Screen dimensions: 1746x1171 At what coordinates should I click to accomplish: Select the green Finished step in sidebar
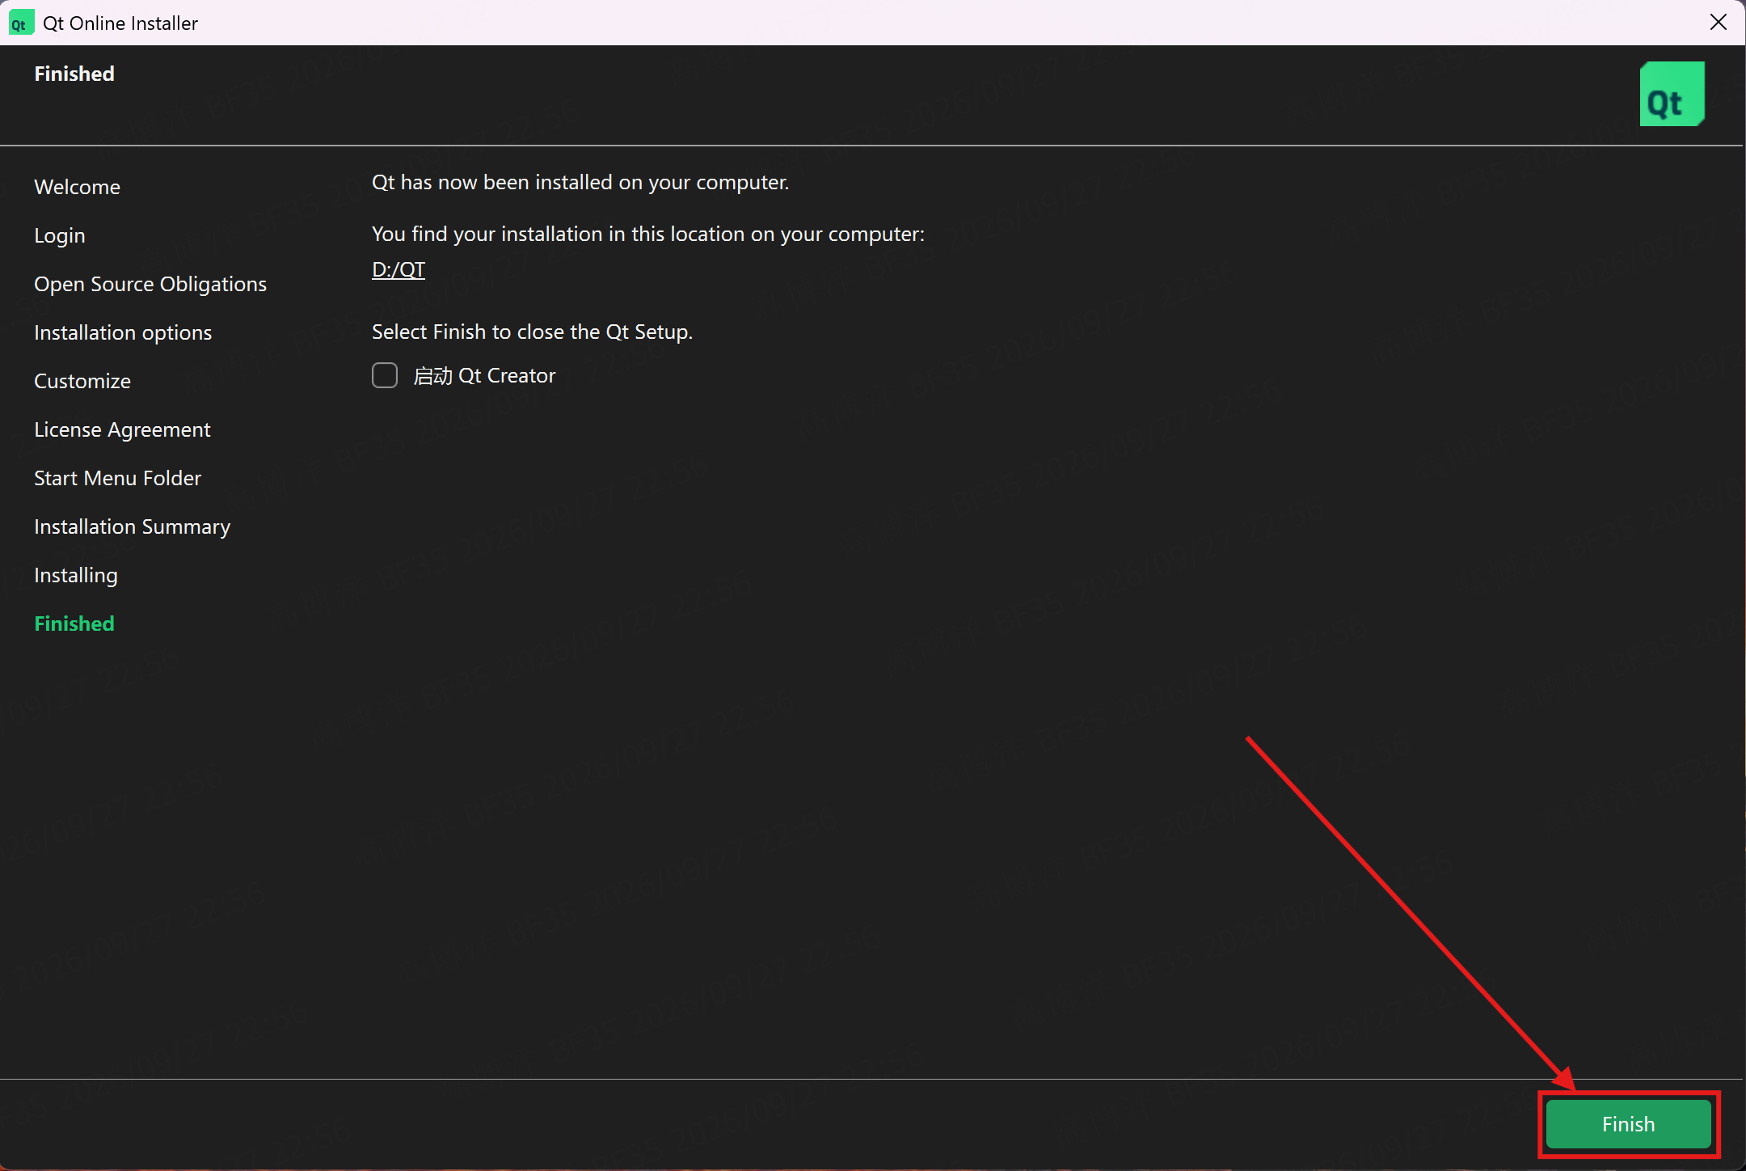tap(74, 624)
